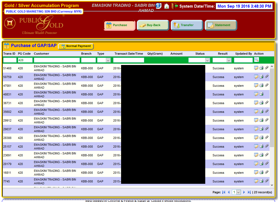Image resolution: width=278 pixels, height=202 pixels.
Task: Go to next page arrow
Action: [x=244, y=192]
